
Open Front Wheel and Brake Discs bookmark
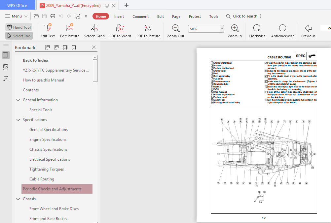click(54, 209)
